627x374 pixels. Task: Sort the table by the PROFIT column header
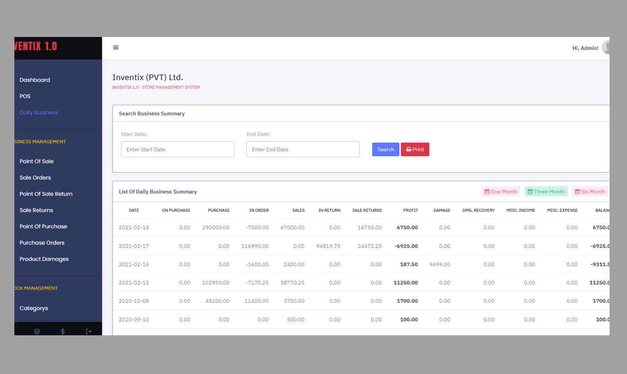[410, 210]
